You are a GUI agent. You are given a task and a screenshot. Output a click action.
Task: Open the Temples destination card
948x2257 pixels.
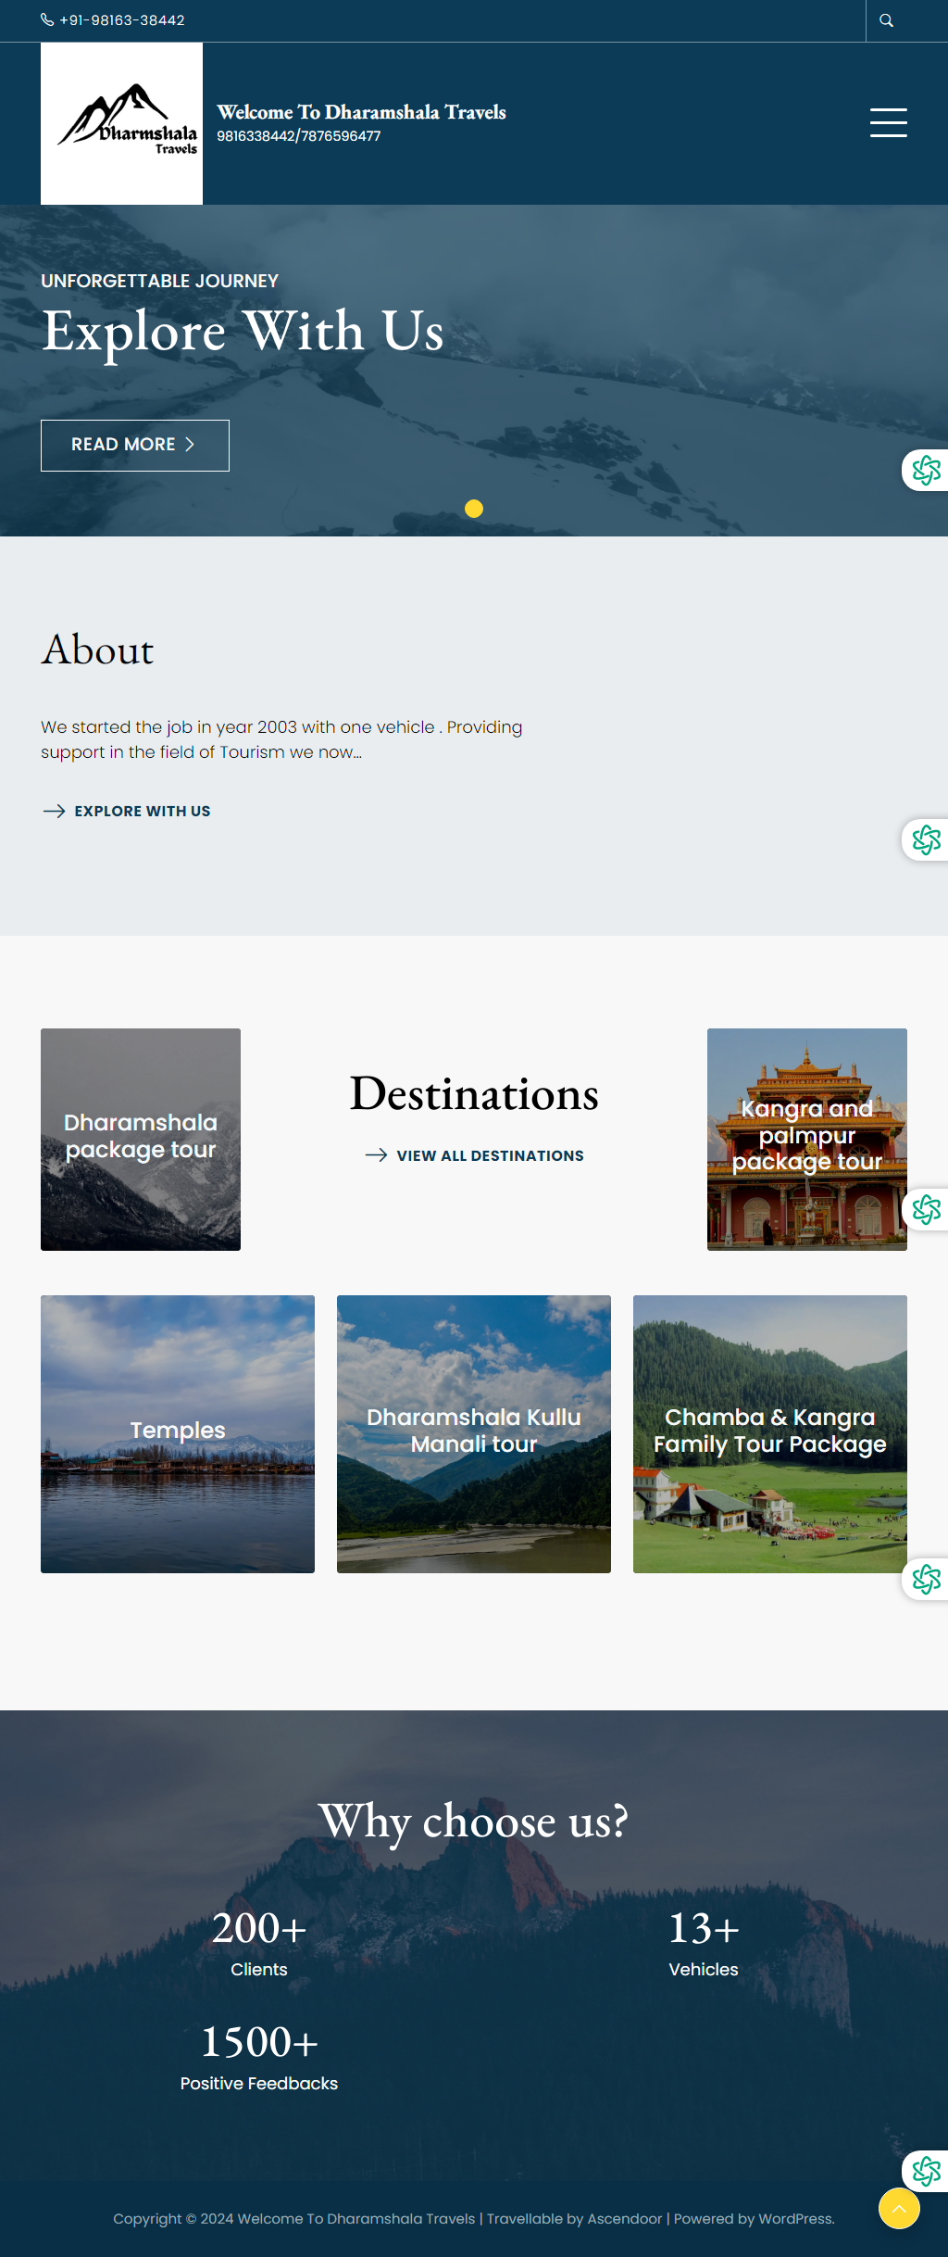(178, 1433)
